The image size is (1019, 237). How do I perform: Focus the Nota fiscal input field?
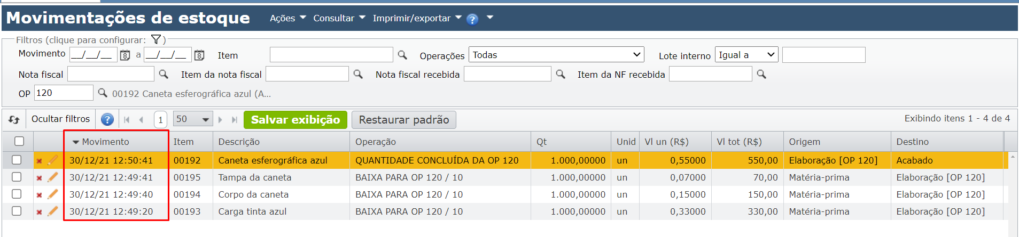coord(111,74)
